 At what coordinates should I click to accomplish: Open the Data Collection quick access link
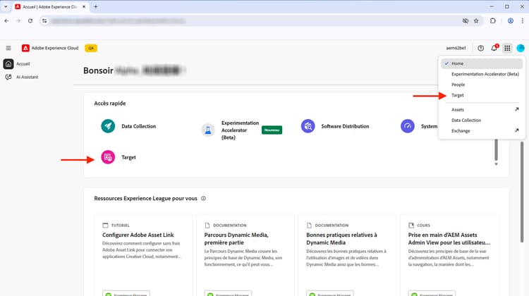139,126
